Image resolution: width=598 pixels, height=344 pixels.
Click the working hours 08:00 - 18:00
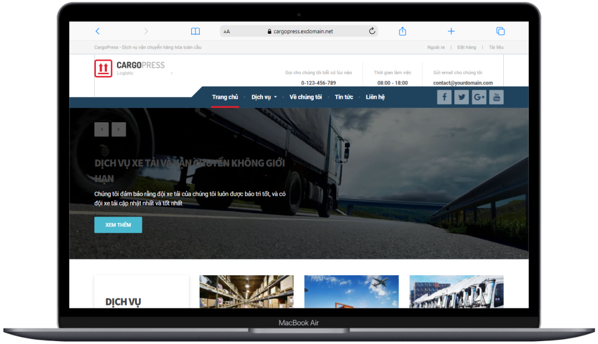pyautogui.click(x=392, y=83)
